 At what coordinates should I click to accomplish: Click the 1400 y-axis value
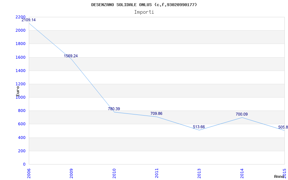[x=21, y=71]
